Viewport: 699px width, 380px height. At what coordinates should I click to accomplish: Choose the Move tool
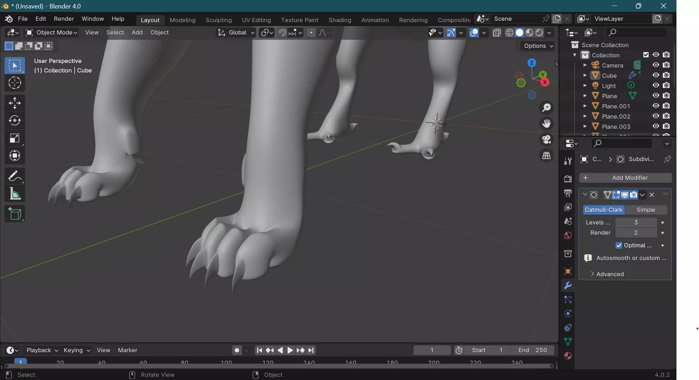(15, 103)
